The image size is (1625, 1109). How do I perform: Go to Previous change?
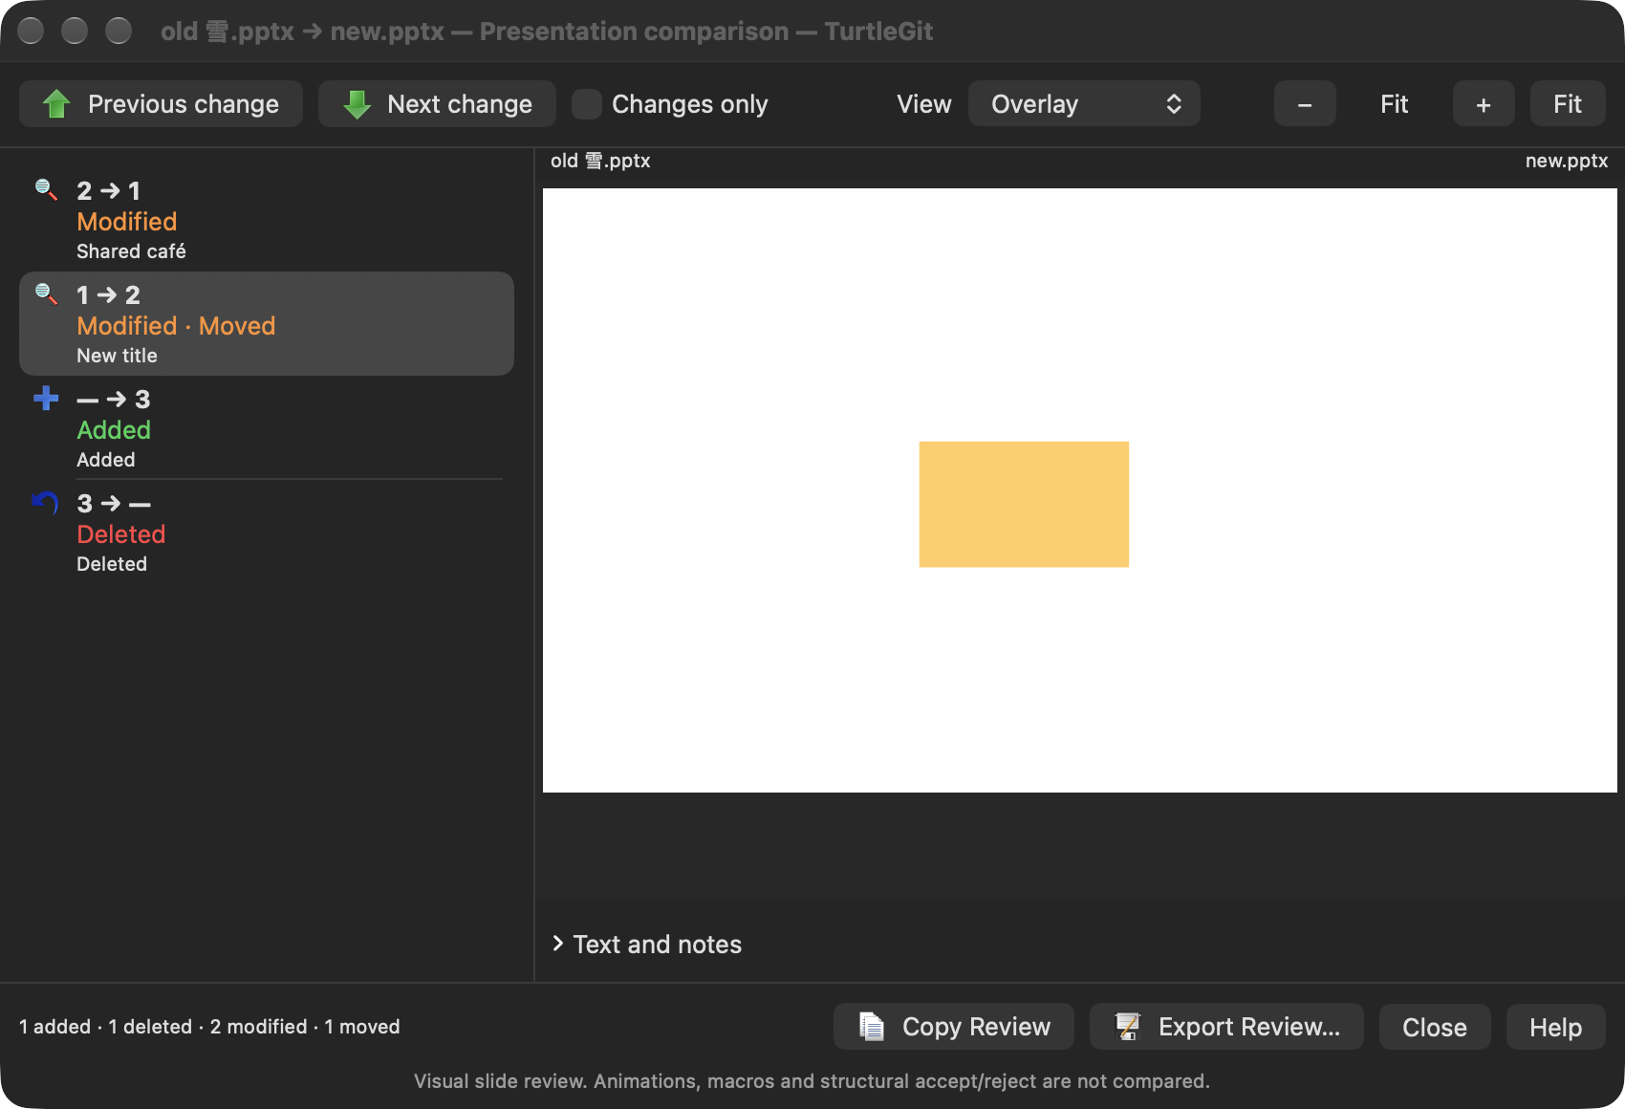point(161,104)
